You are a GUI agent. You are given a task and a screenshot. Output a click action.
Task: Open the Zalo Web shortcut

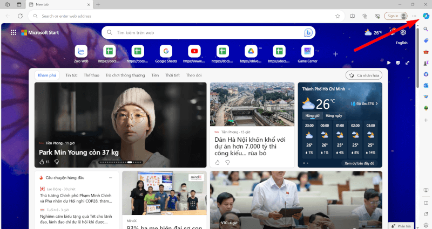(81, 52)
